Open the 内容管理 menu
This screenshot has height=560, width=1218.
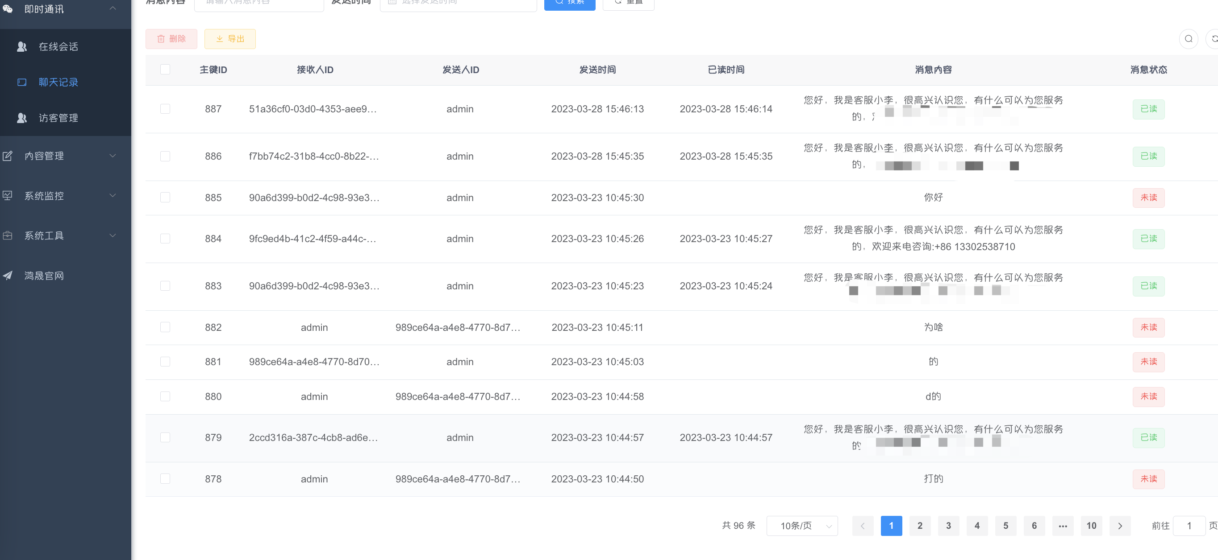point(66,156)
